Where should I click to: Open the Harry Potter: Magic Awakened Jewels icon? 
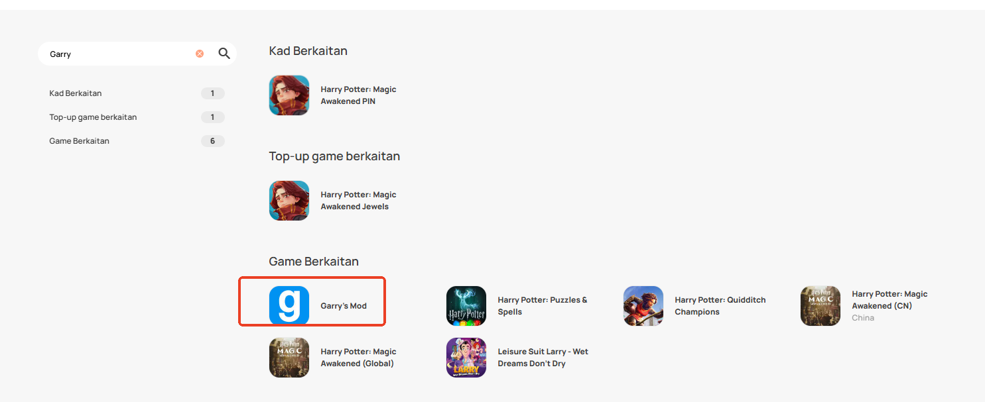click(289, 201)
